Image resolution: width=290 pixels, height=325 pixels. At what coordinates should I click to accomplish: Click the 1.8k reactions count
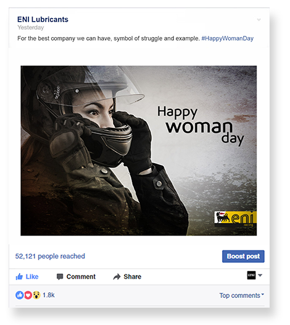pos(49,295)
